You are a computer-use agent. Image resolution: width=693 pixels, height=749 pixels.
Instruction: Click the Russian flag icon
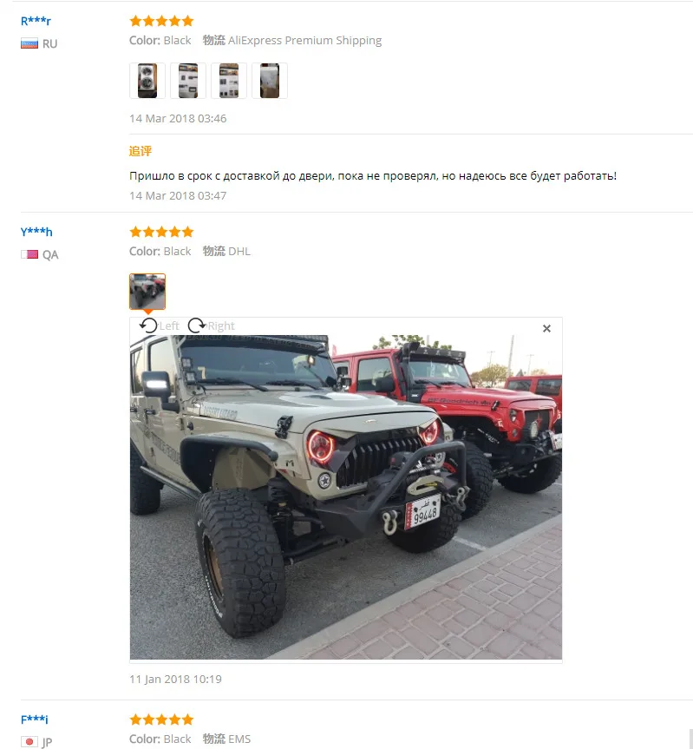29,44
